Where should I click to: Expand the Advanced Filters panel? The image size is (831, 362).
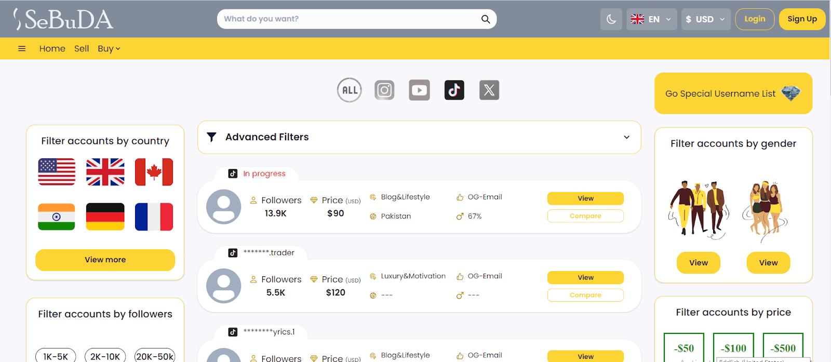pyautogui.click(x=419, y=137)
